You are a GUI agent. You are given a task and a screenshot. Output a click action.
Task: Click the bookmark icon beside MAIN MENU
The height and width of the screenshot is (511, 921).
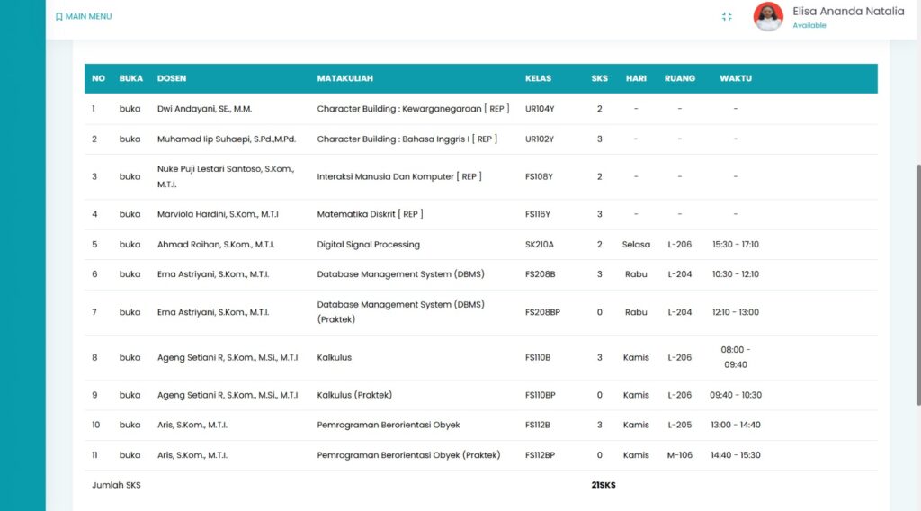click(x=59, y=17)
